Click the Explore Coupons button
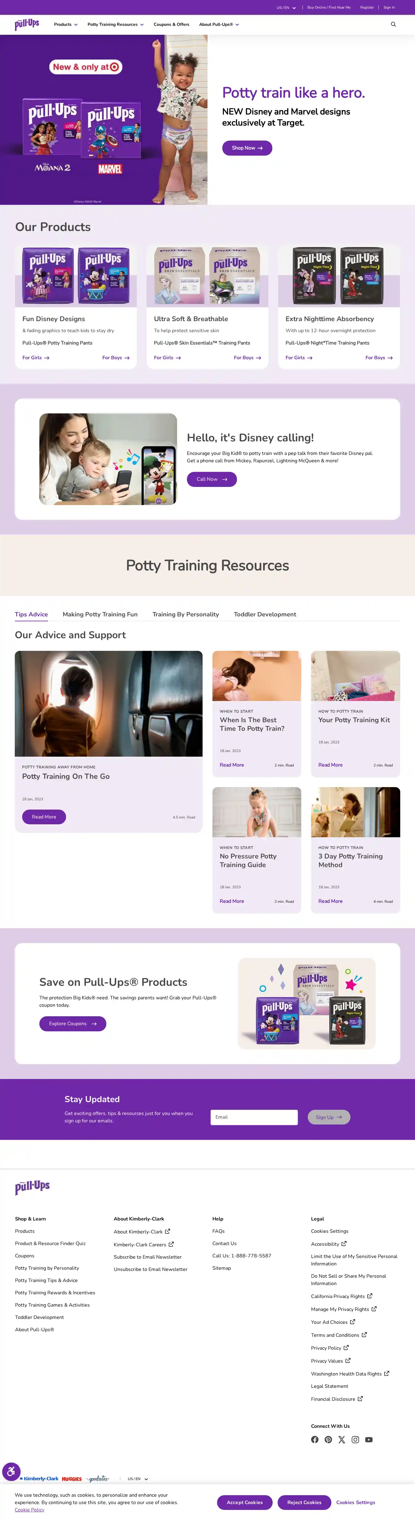The width and height of the screenshot is (415, 1521). point(73,1023)
